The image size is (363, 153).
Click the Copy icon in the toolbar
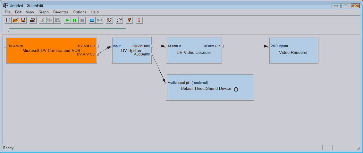[50, 20]
